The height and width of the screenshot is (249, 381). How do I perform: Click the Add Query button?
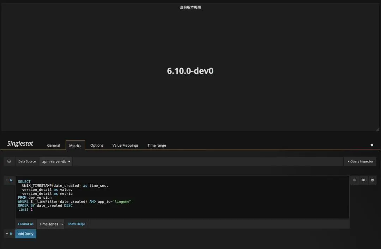point(25,234)
